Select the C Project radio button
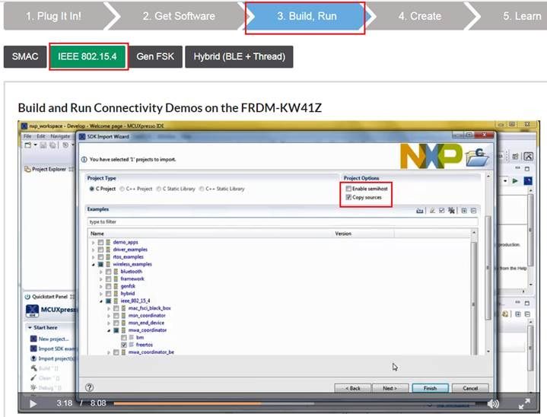Screen dimensions: 547x417 coord(92,189)
